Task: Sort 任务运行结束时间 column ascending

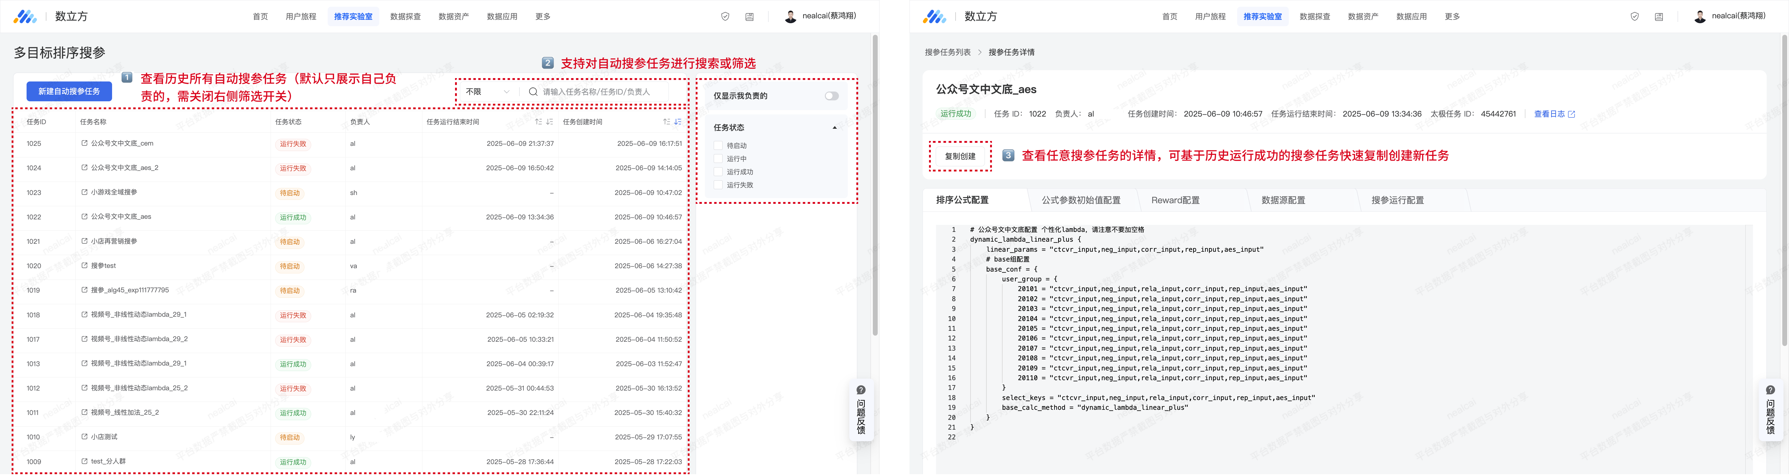Action: pos(538,122)
